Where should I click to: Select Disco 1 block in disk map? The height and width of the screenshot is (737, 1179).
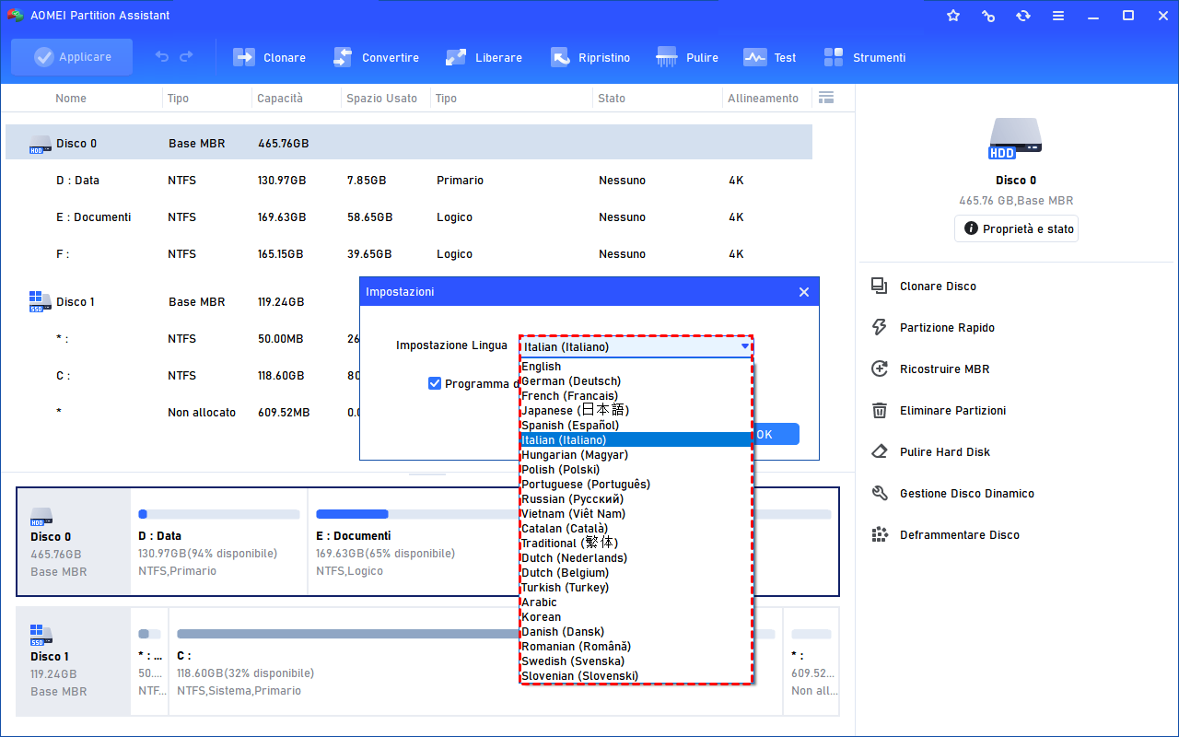tap(74, 661)
